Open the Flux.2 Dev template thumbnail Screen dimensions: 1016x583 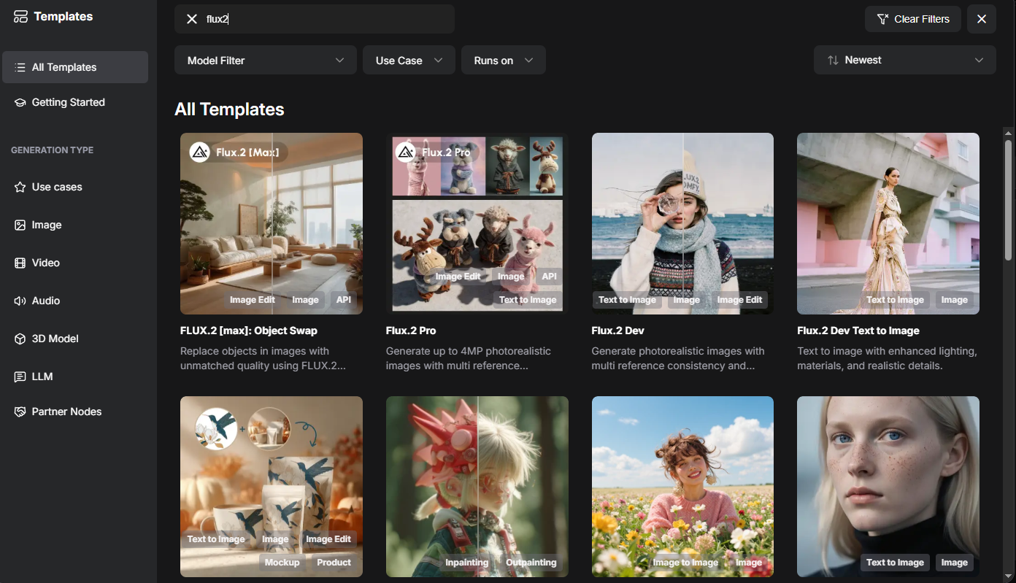pos(682,223)
